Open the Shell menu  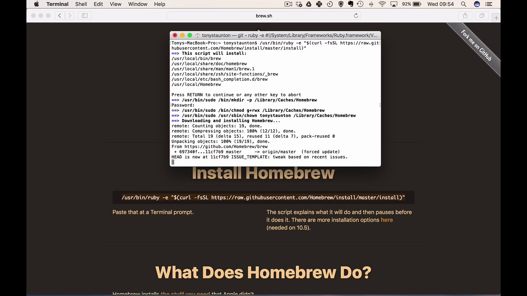coord(81,4)
